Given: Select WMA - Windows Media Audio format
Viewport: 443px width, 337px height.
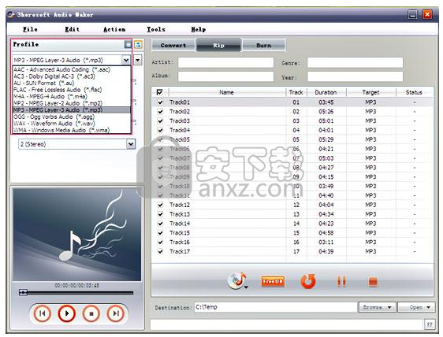Looking at the screenshot, I should tap(72, 130).
